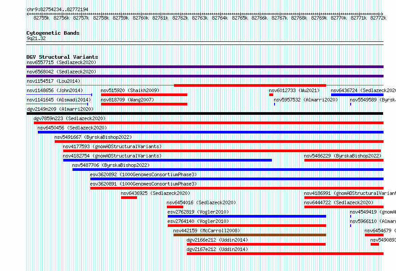Open the nsv1154517 (Lou2014) variant label
The image size is (396, 271).
coord(53,81)
